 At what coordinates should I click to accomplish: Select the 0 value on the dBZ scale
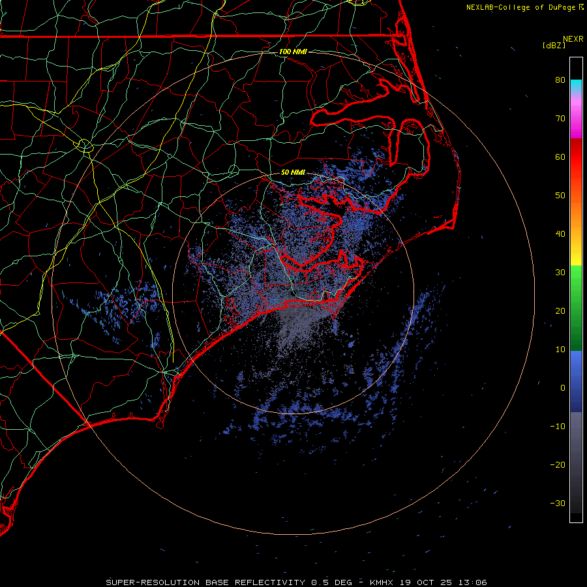coord(563,388)
